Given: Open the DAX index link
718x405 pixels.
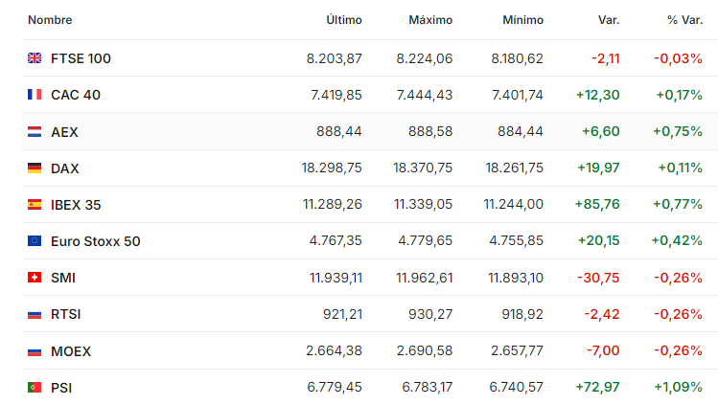Looking at the screenshot, I should (65, 169).
